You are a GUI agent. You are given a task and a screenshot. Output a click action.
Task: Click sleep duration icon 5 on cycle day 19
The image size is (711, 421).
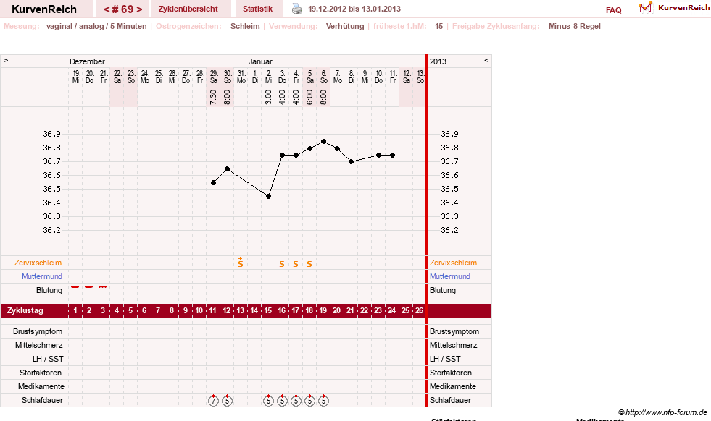[323, 401]
